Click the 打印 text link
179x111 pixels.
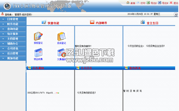pos(143,3)
